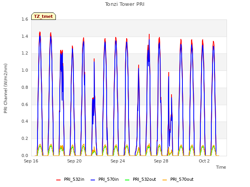Click the Oct 2 x-axis tick label
The width and height of the screenshot is (250, 187).
[x=204, y=161]
